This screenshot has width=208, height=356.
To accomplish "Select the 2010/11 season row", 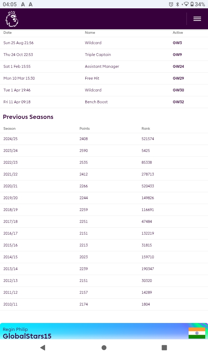I will (104, 304).
